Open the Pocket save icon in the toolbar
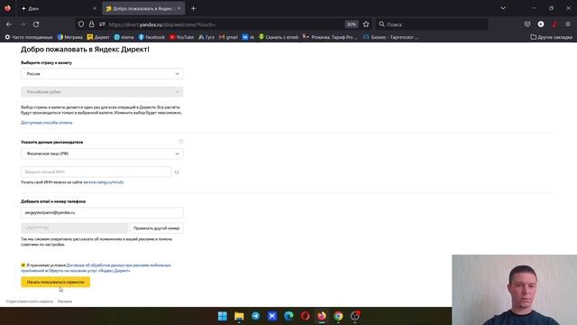The image size is (577, 325). click(x=527, y=24)
